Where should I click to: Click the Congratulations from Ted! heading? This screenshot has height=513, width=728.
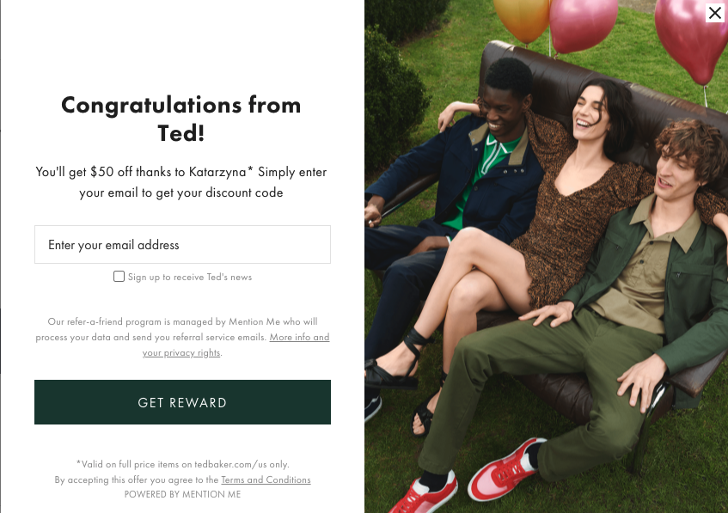click(181, 119)
